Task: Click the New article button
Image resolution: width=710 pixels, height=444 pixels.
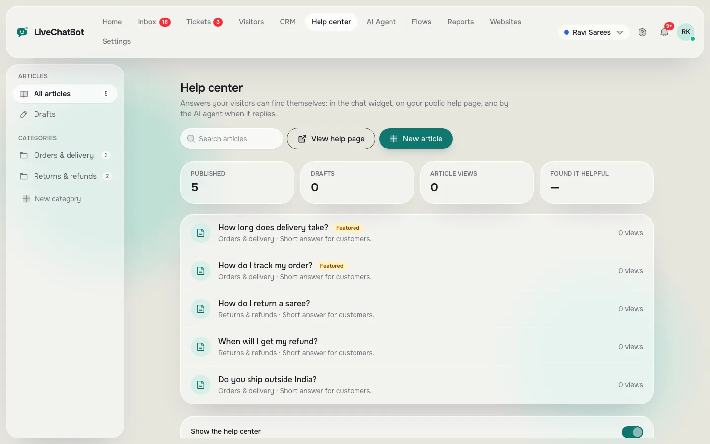Action: coord(416,139)
